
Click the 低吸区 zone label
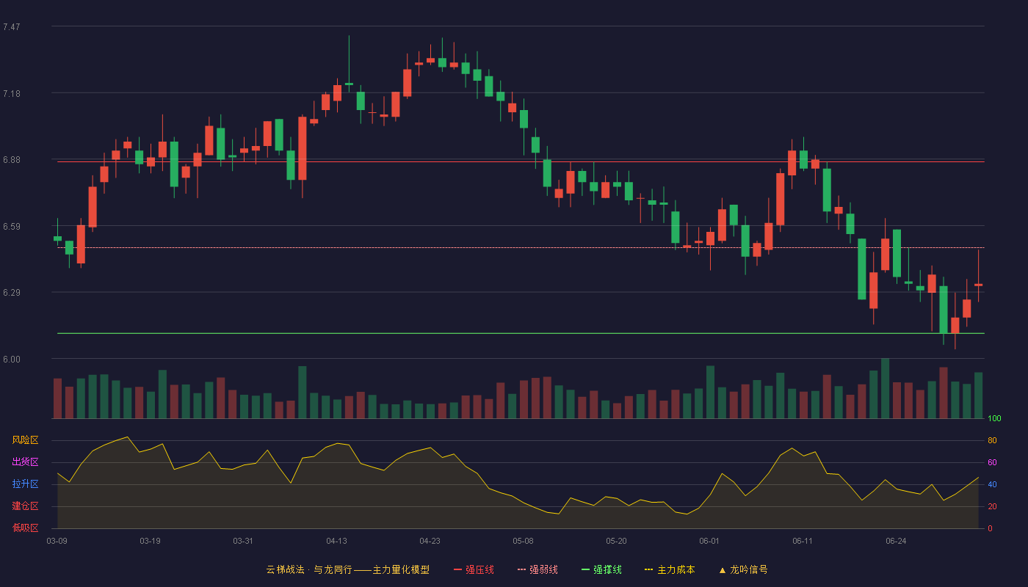[x=25, y=528]
